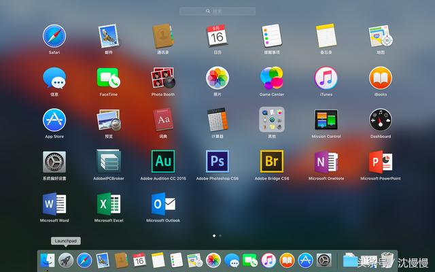
Task: Open Adobe Audition CC 2015
Action: [x=163, y=162]
